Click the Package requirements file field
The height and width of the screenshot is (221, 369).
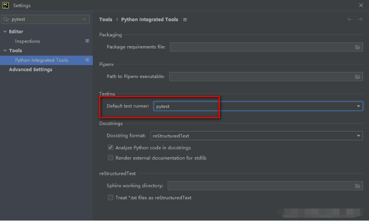pos(266,47)
